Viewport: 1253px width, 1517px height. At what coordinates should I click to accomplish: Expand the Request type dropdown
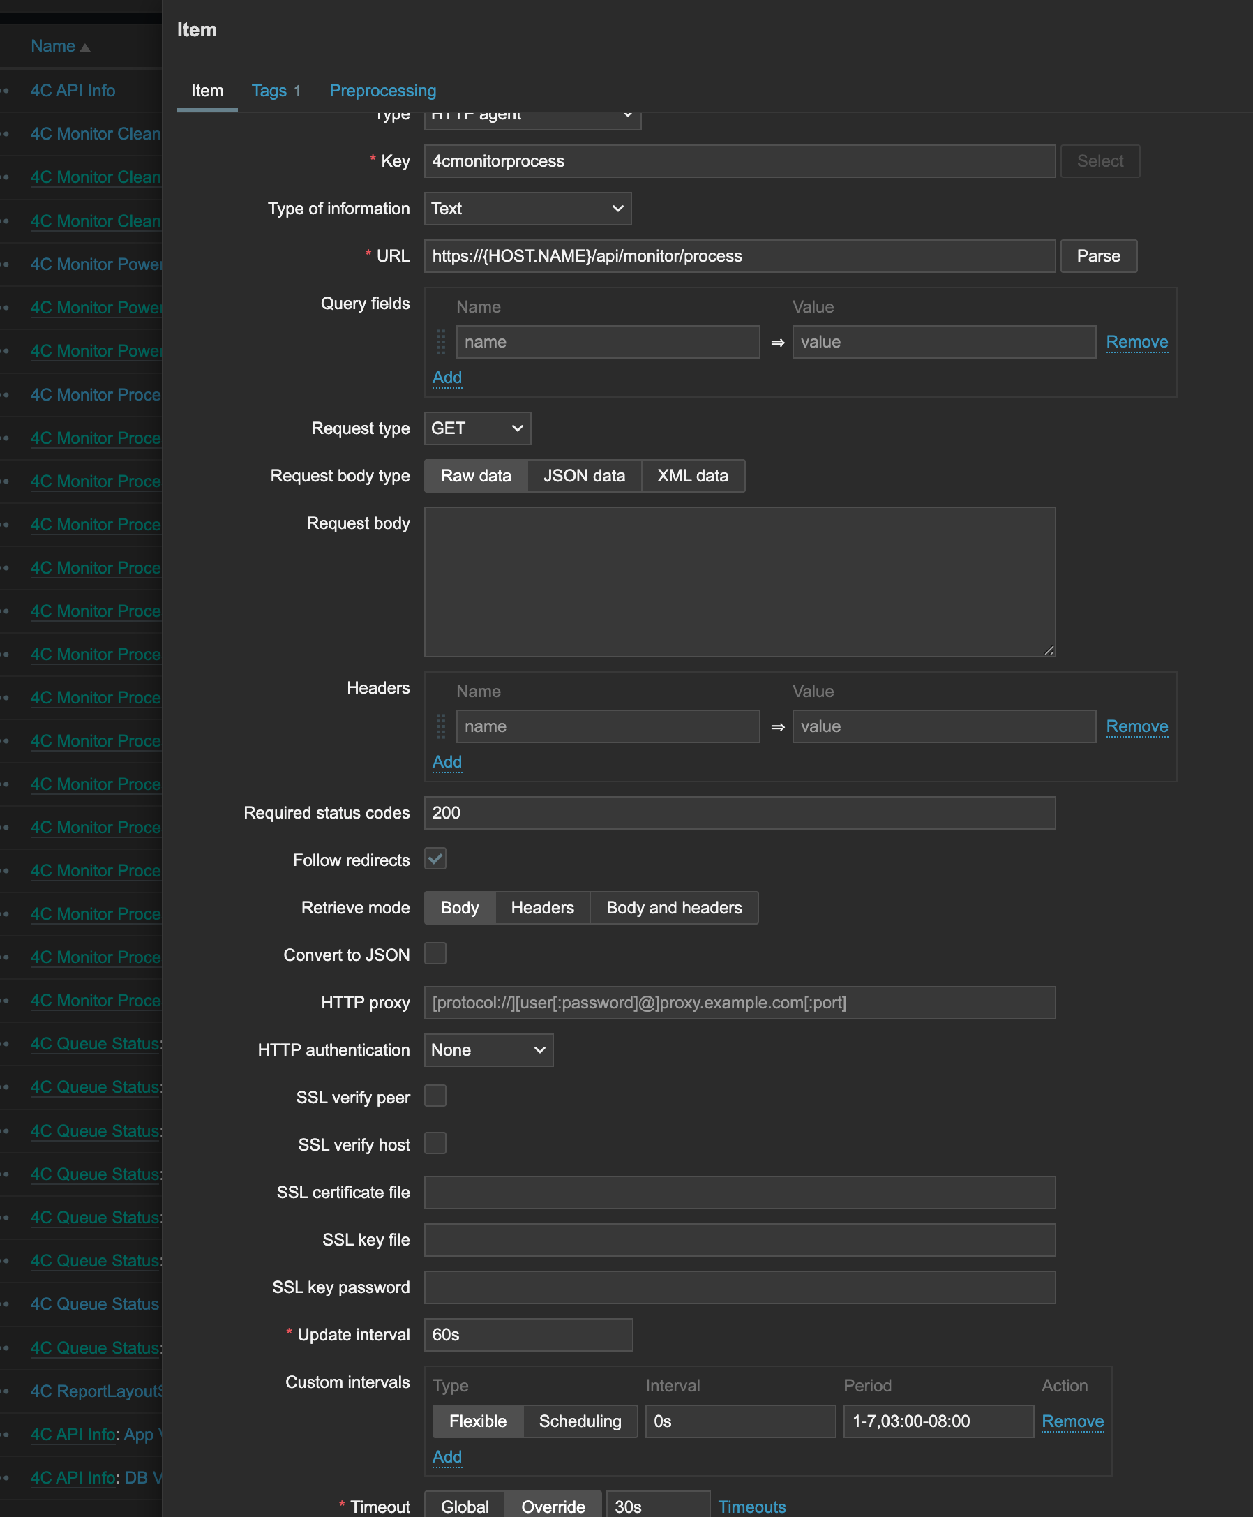point(477,429)
